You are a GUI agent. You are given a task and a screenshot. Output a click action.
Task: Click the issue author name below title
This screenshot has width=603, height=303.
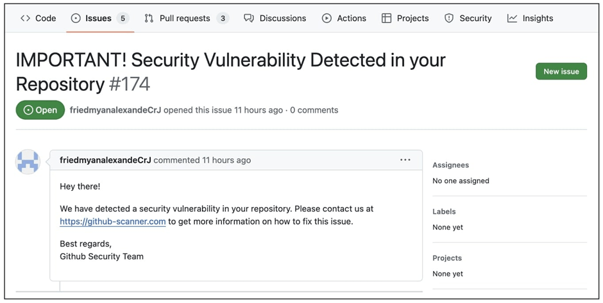(x=115, y=110)
